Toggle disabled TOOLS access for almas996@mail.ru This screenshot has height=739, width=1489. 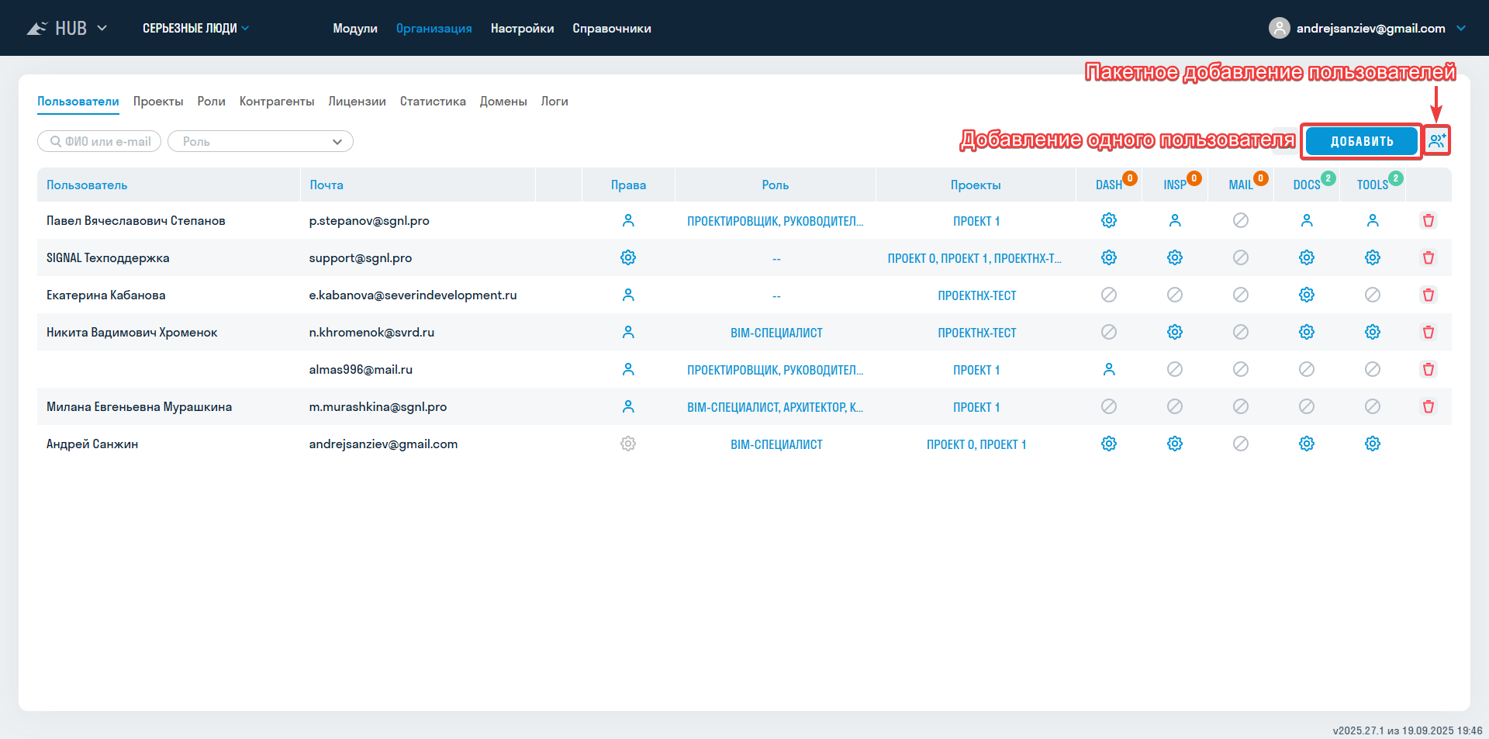(x=1372, y=370)
